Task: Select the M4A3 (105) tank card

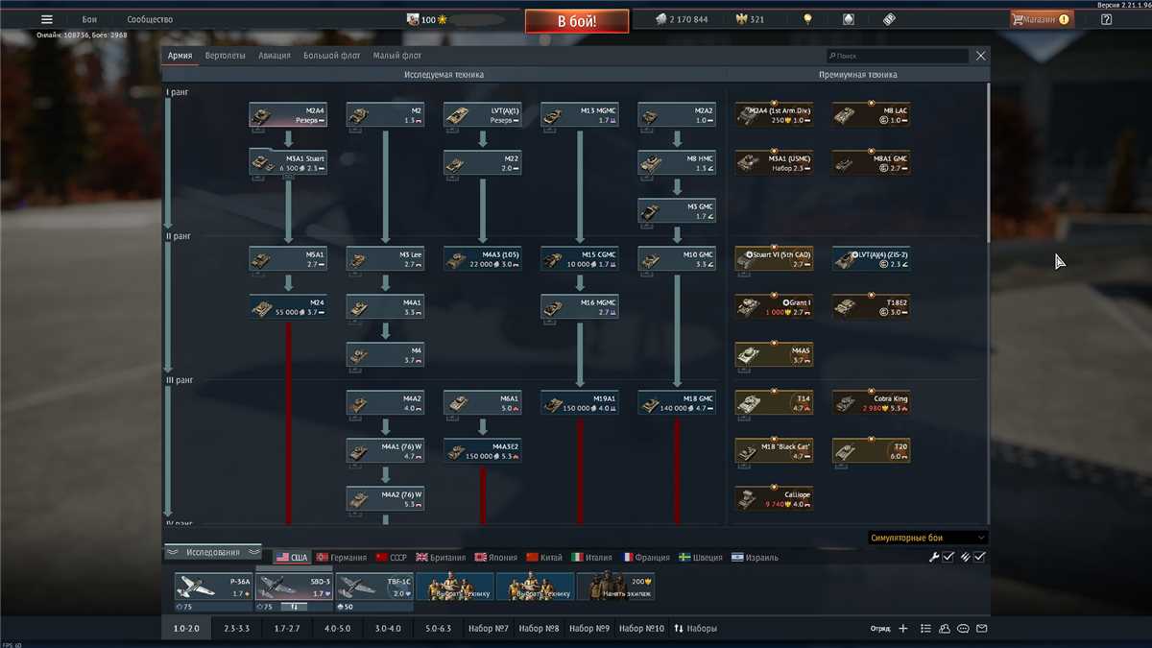Action: [x=483, y=259]
